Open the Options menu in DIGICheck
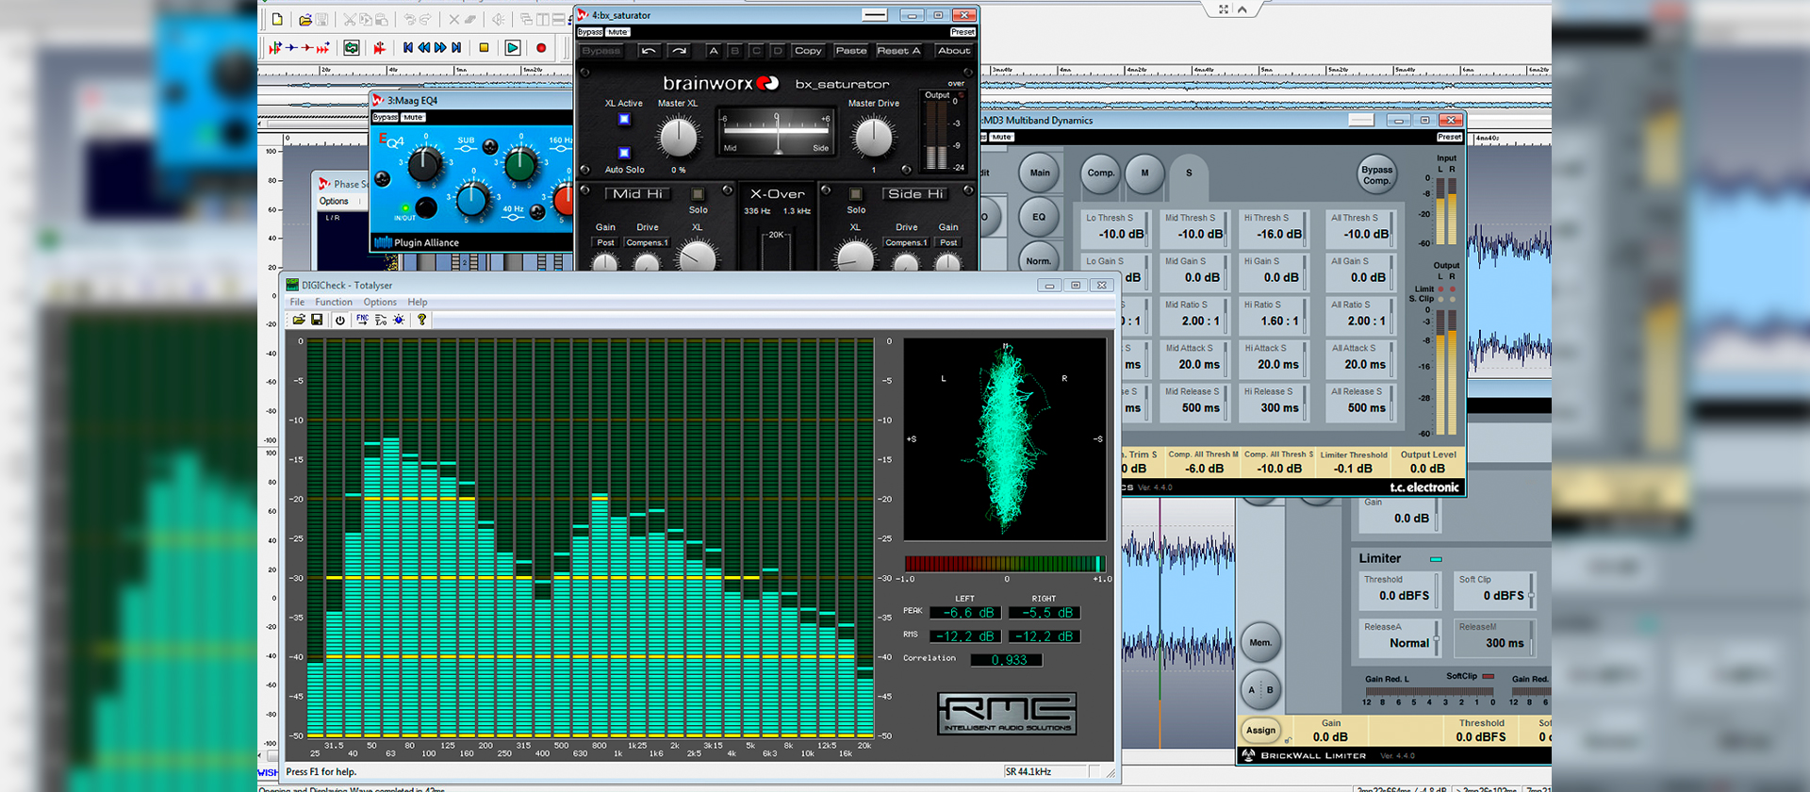The width and height of the screenshot is (1810, 792). tap(380, 302)
